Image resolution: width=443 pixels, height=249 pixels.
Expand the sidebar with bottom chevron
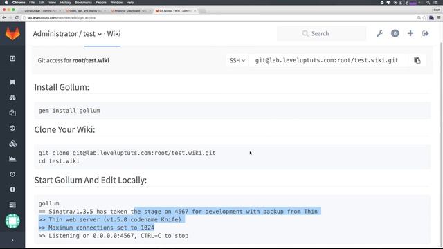point(12,240)
